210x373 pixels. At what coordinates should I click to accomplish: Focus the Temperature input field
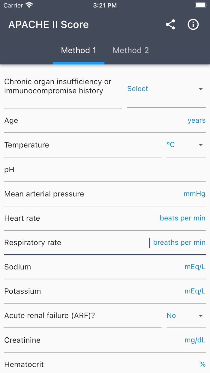tap(82, 145)
